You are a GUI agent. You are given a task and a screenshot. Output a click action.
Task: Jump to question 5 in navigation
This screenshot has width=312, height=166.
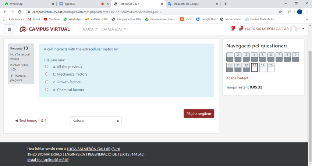[262, 57]
